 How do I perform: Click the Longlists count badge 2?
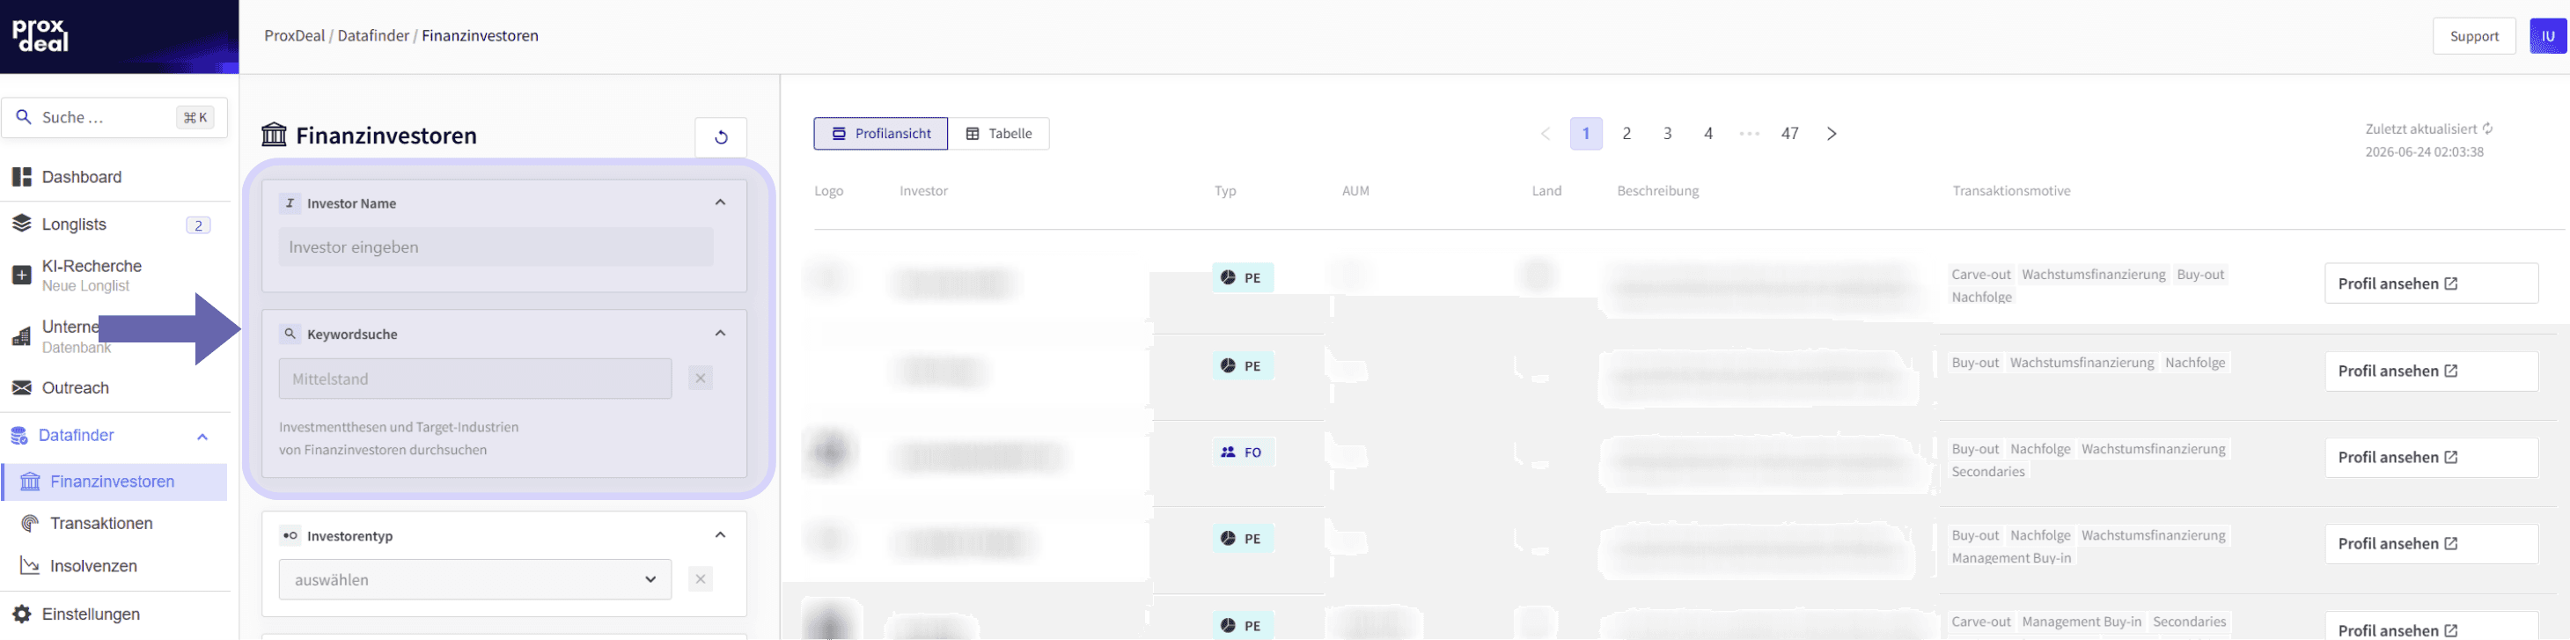199,224
